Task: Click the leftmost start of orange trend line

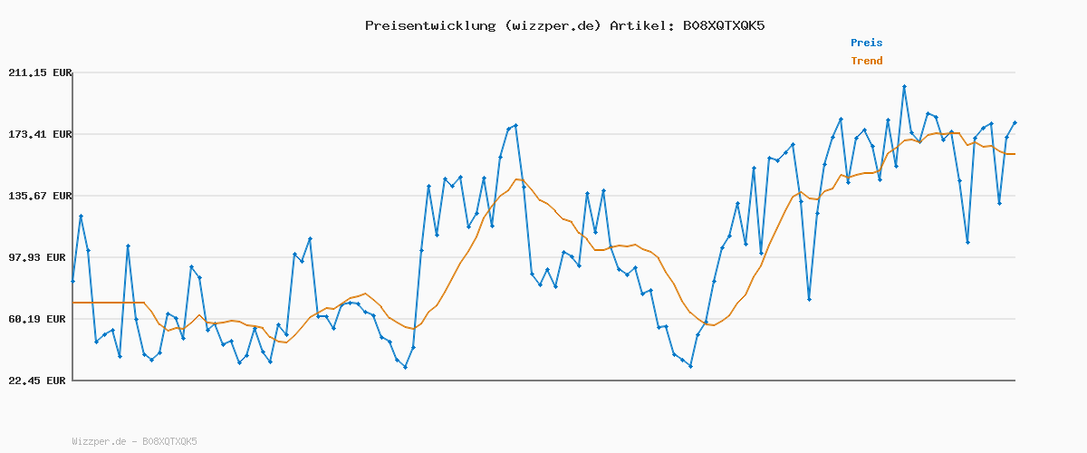Action: pyautogui.click(x=73, y=303)
